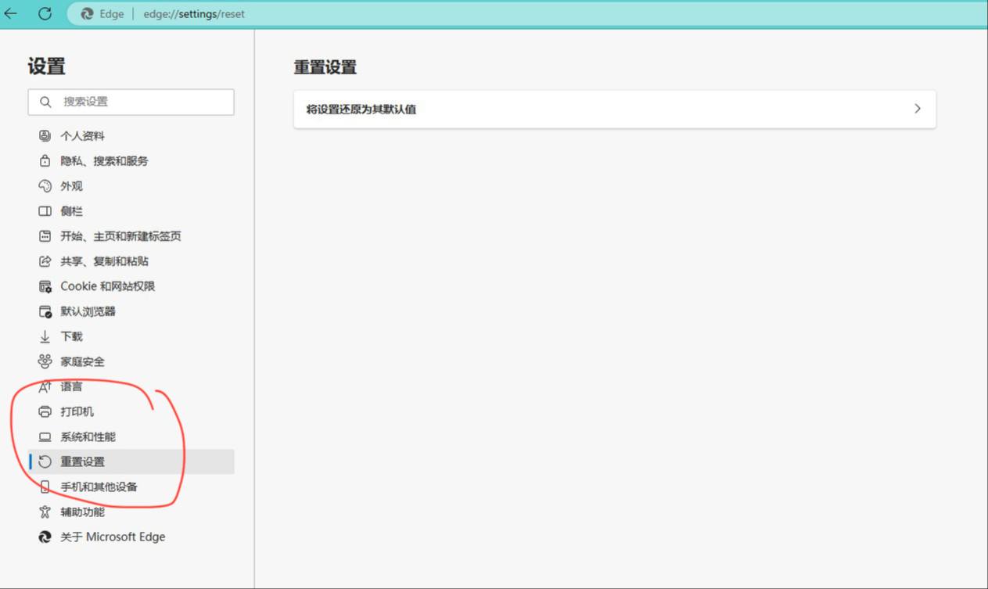Go to 共享、复制和粘贴 settings
This screenshot has height=589, width=988.
click(104, 261)
